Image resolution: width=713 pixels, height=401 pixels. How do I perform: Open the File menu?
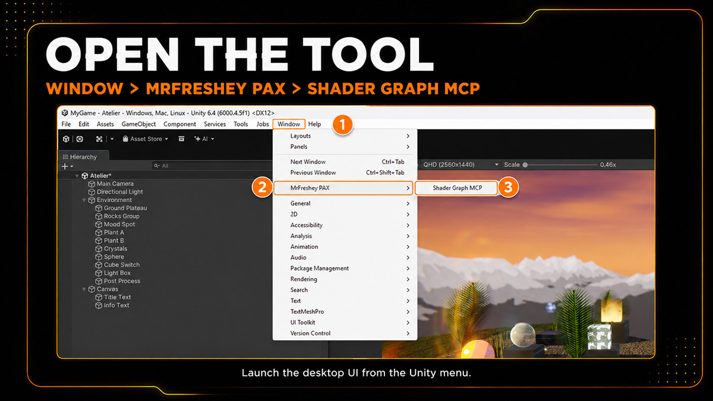66,124
